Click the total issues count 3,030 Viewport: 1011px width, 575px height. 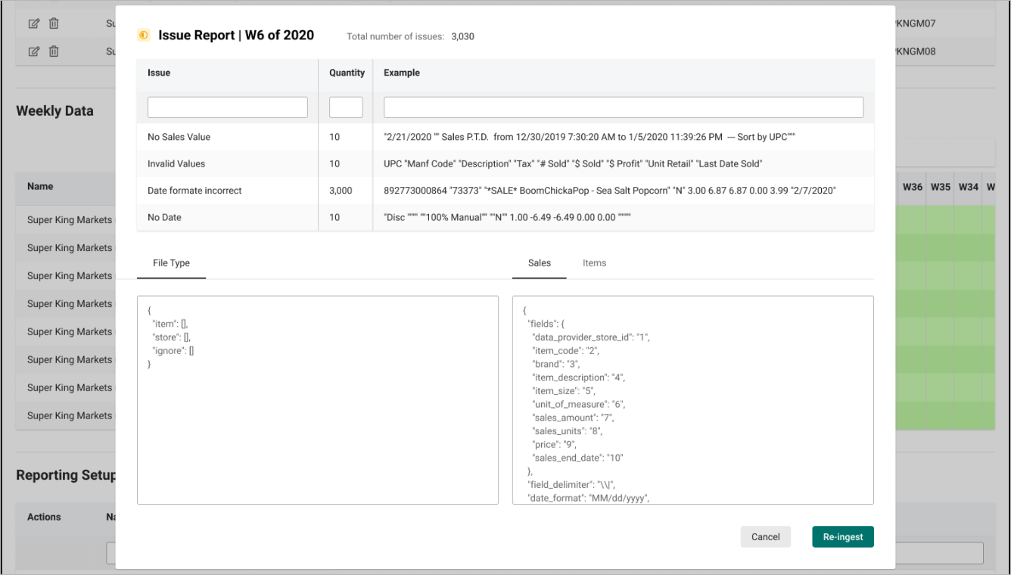pyautogui.click(x=462, y=36)
